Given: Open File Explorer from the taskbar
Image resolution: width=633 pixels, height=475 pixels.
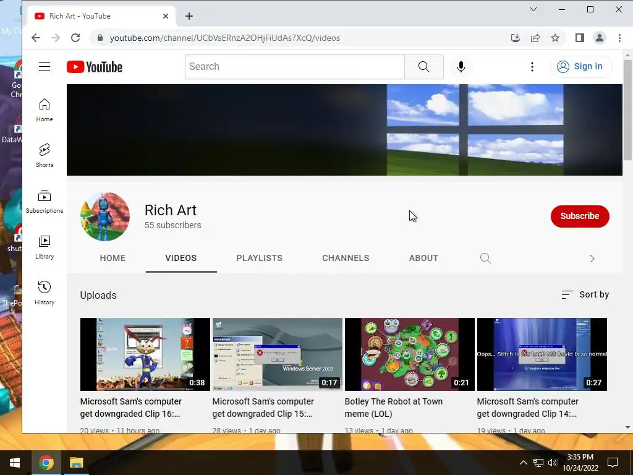Looking at the screenshot, I should (76, 463).
